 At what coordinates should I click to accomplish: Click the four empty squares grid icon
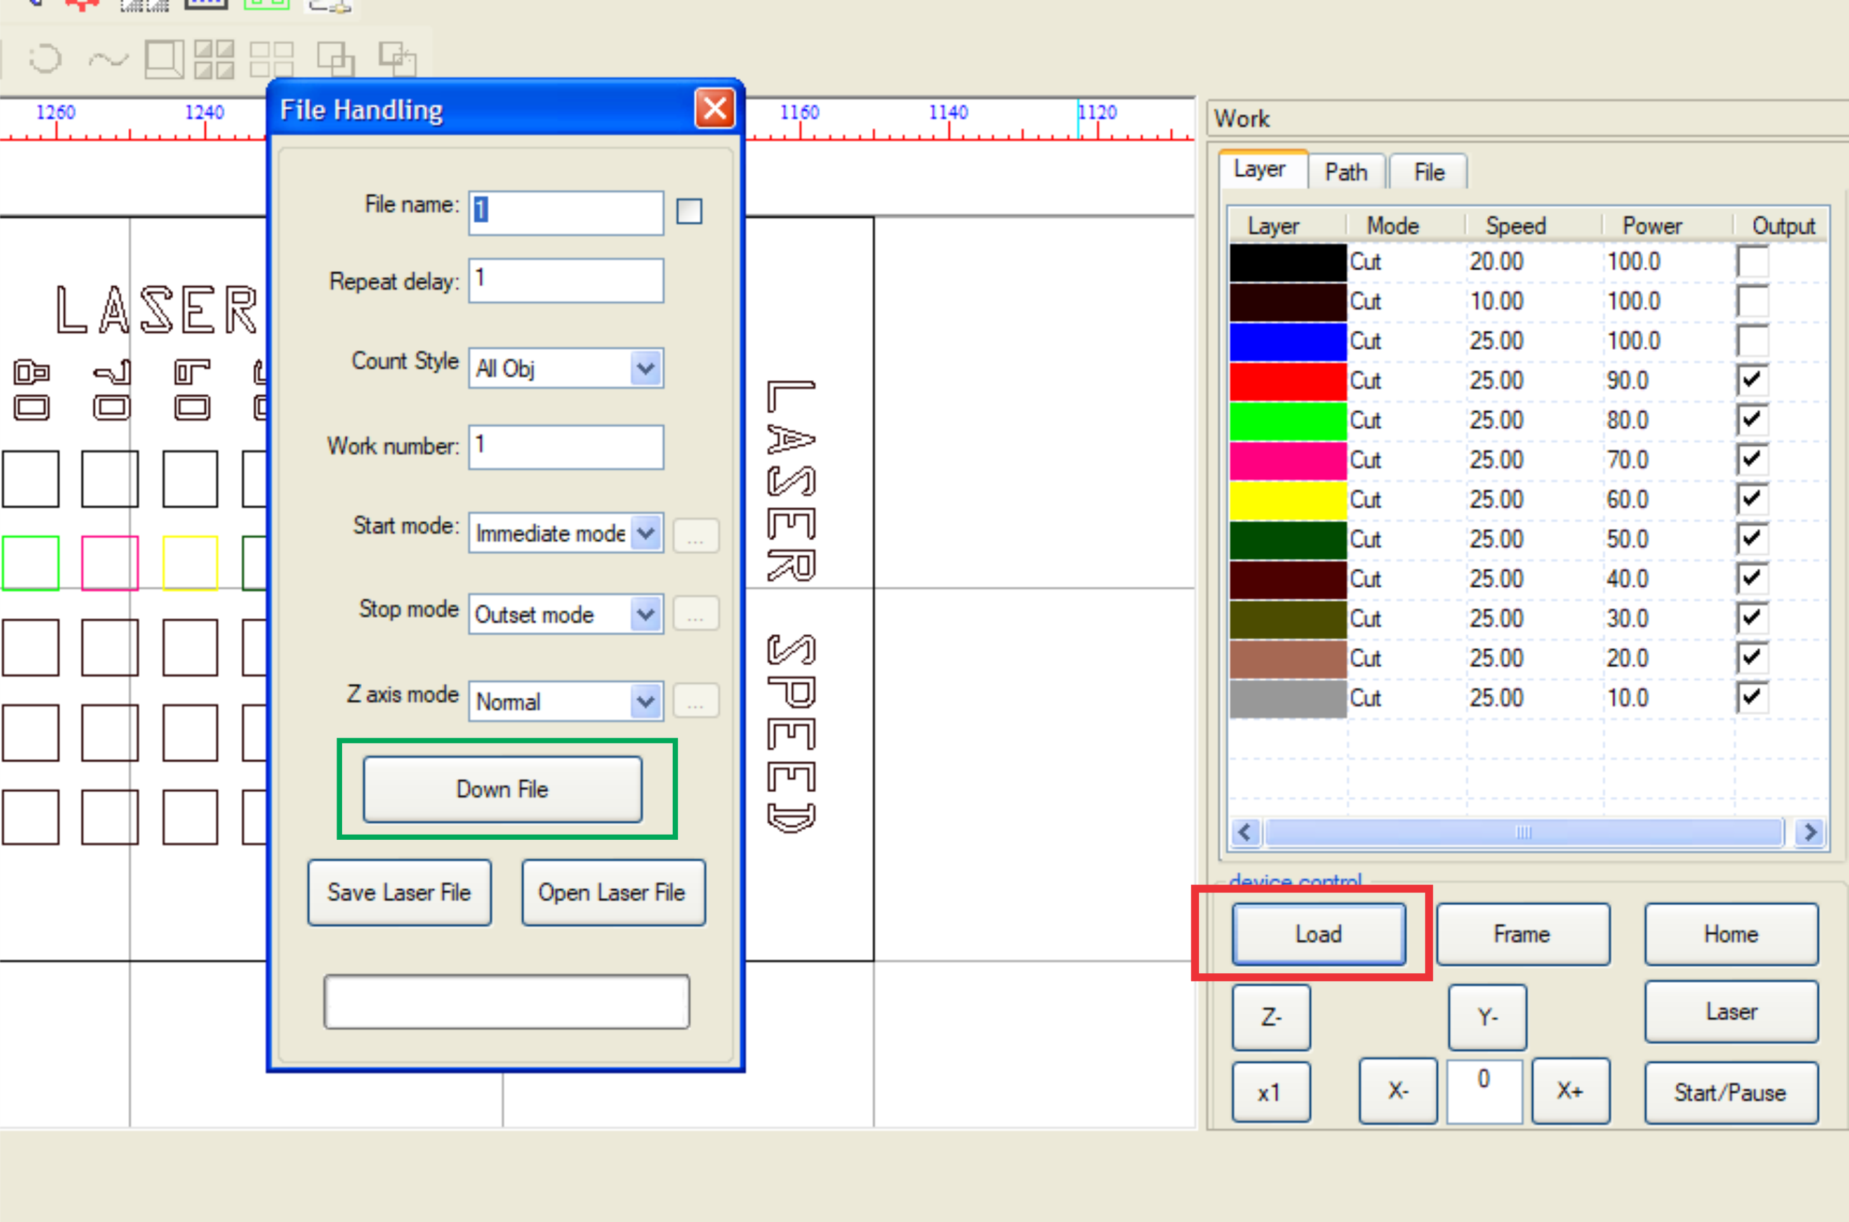click(271, 59)
